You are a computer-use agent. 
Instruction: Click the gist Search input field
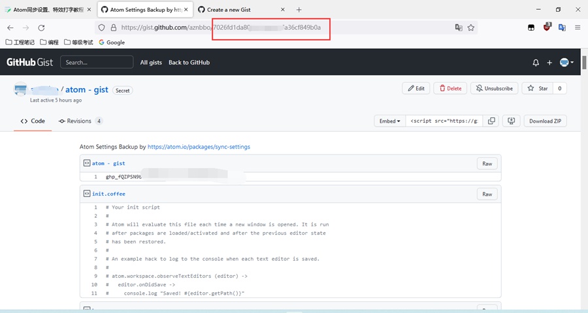pyautogui.click(x=97, y=63)
